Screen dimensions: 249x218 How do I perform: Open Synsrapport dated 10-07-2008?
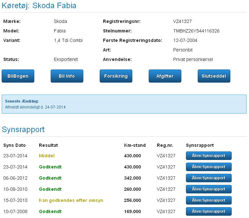[208, 211]
